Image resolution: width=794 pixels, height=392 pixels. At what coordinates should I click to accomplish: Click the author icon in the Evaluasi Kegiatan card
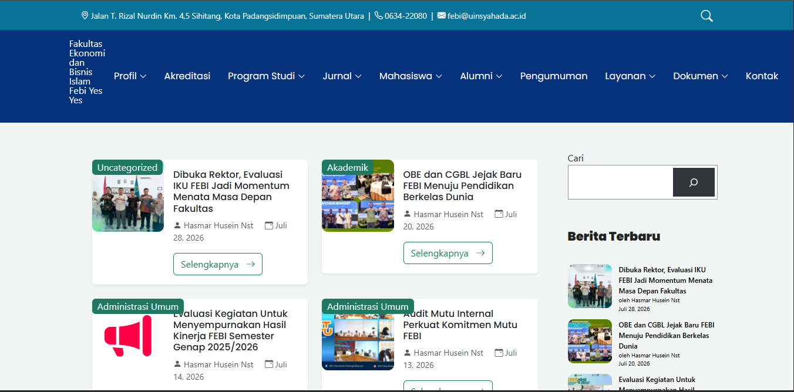(x=177, y=364)
